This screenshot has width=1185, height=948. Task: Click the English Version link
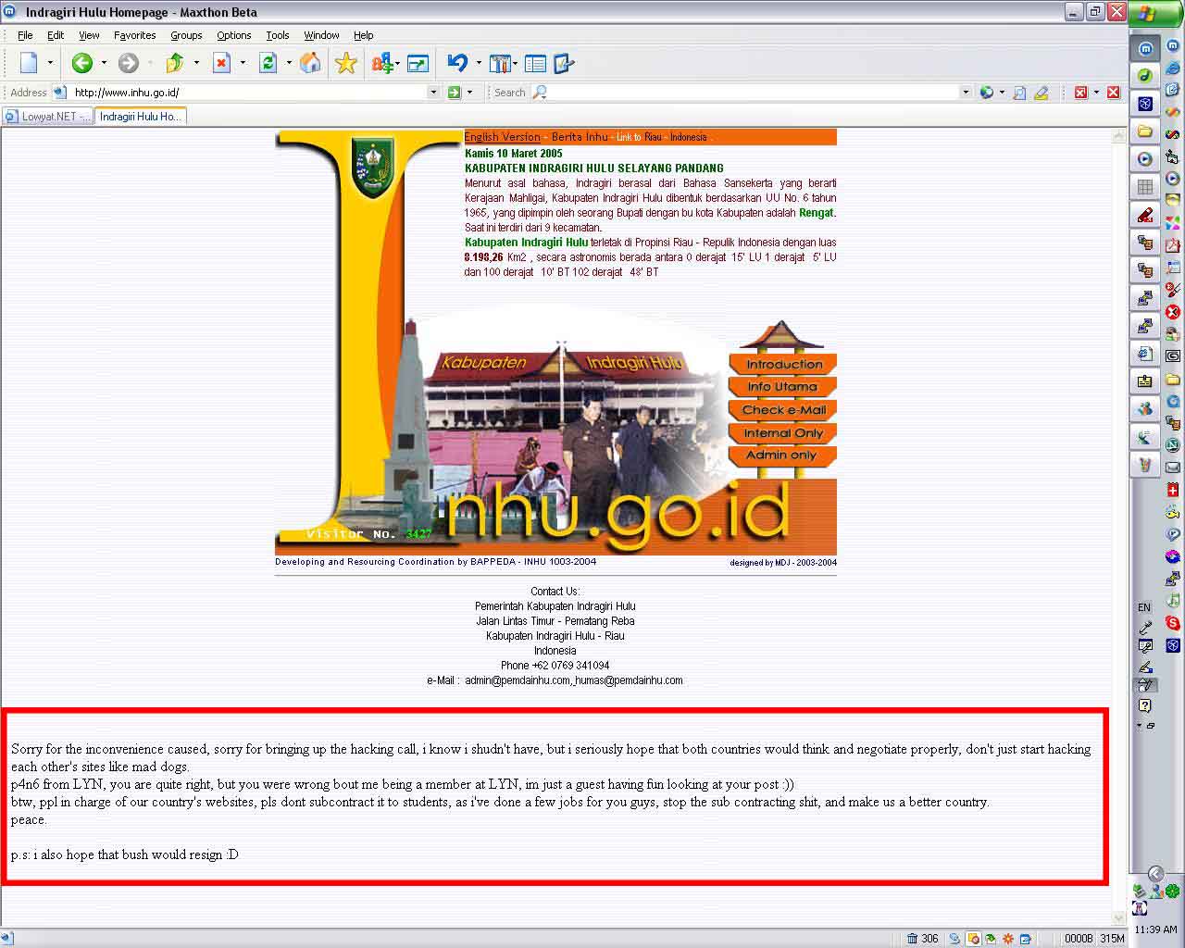click(x=502, y=137)
